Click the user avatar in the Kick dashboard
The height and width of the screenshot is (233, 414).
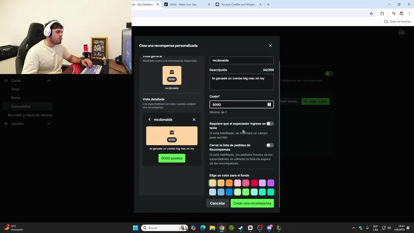[402, 32]
